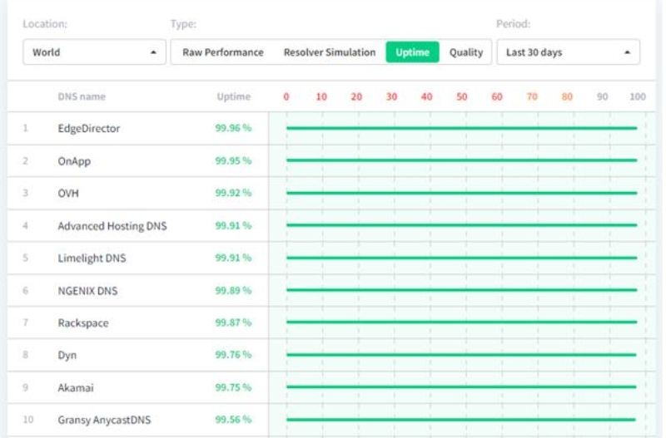Open the World location dropdown
This screenshot has height=438, width=666.
coord(94,52)
